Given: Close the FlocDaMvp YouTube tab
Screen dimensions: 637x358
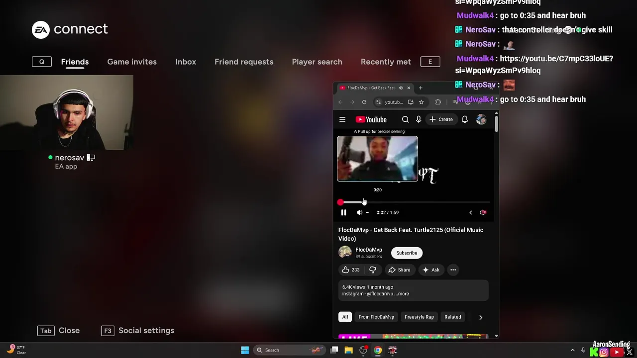Looking at the screenshot, I should click(409, 88).
